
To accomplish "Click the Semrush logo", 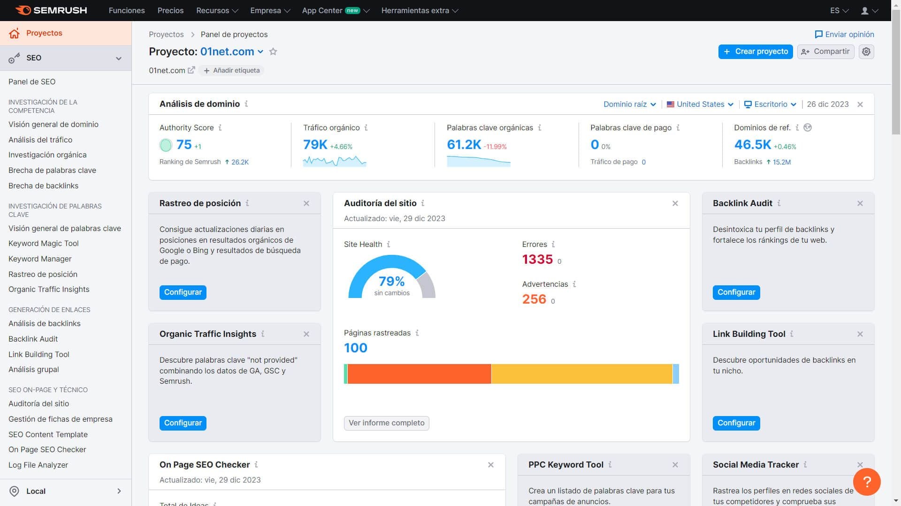I will [x=51, y=10].
